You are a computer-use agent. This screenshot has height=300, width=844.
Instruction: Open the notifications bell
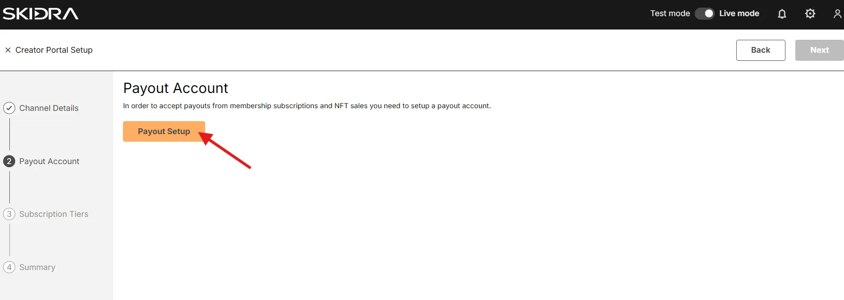click(x=782, y=14)
